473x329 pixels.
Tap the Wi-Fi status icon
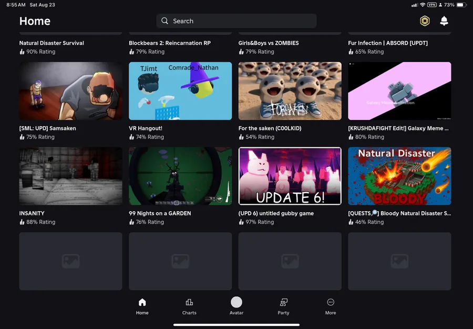[x=423, y=5]
